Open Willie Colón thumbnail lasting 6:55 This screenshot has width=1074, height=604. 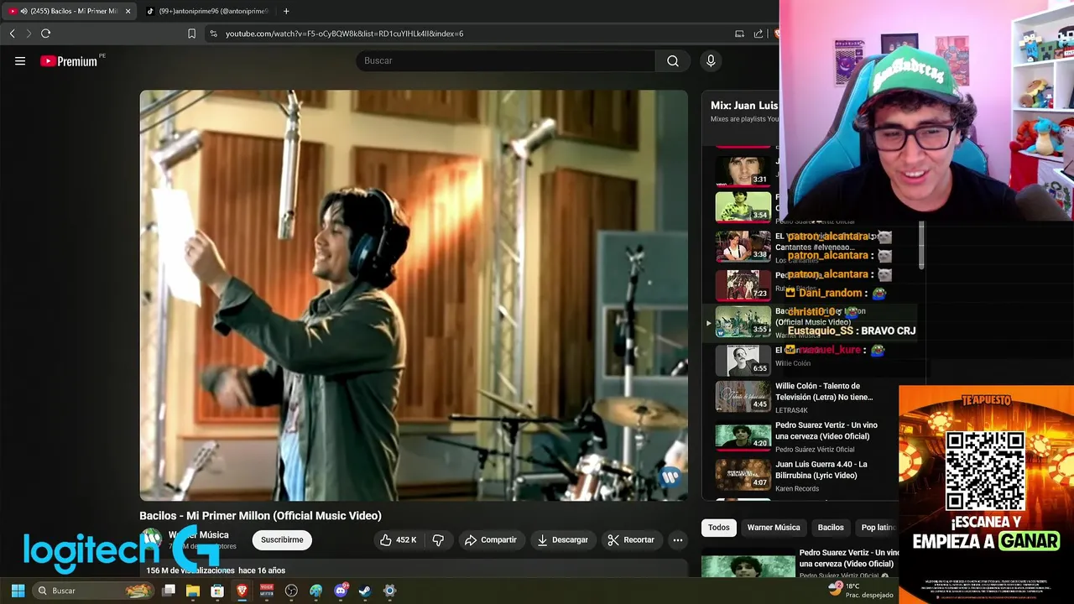click(743, 361)
